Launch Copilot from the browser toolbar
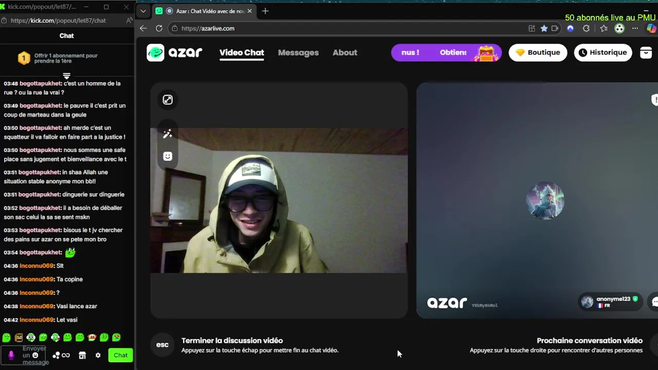658x370 pixels. (x=651, y=28)
